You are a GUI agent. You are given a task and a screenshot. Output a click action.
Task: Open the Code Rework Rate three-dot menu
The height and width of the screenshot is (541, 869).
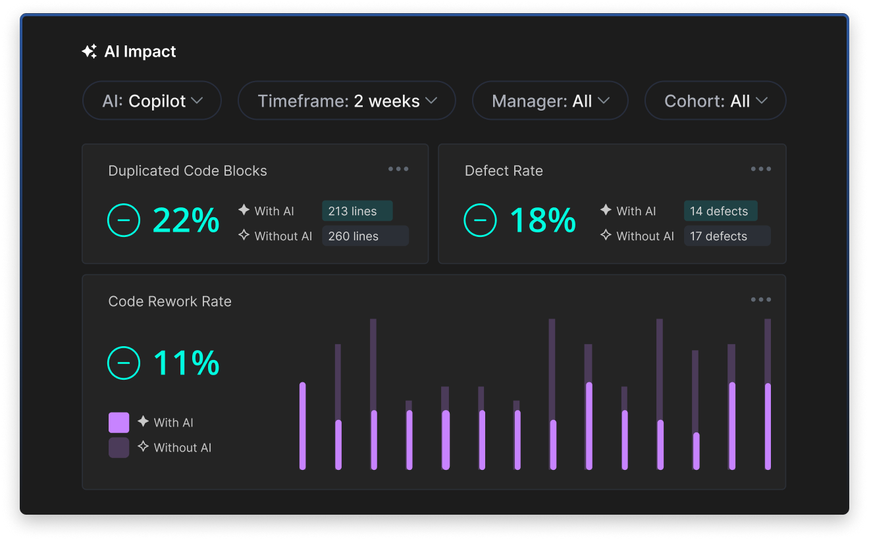click(x=760, y=300)
